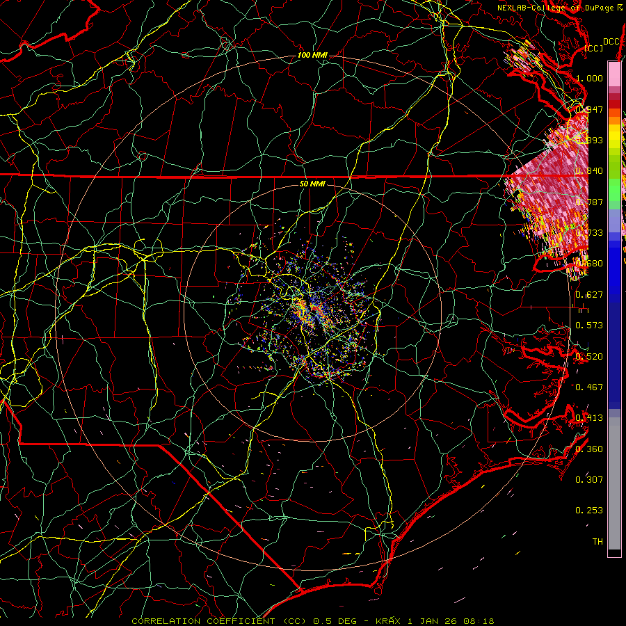Click the DCC label above the legend
The image size is (626, 626).
coord(611,42)
